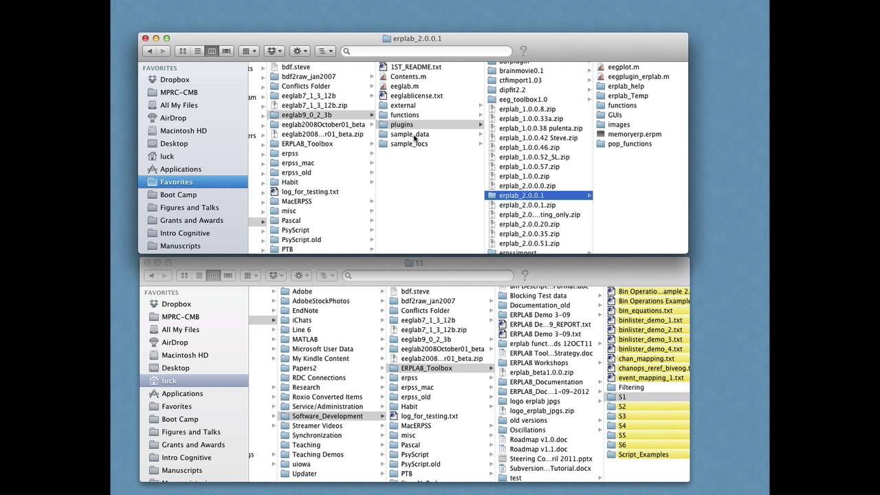This screenshot has height=495, width=880.
Task: Open the Action gear menu in S1 window
Action: click(x=302, y=275)
